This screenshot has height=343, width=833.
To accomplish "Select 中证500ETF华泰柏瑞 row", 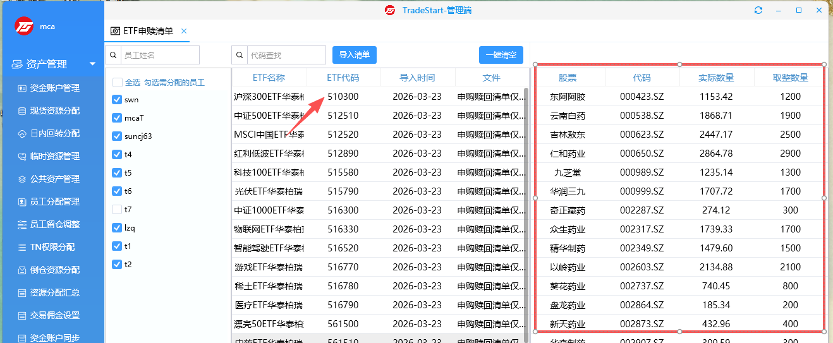I will [x=377, y=116].
